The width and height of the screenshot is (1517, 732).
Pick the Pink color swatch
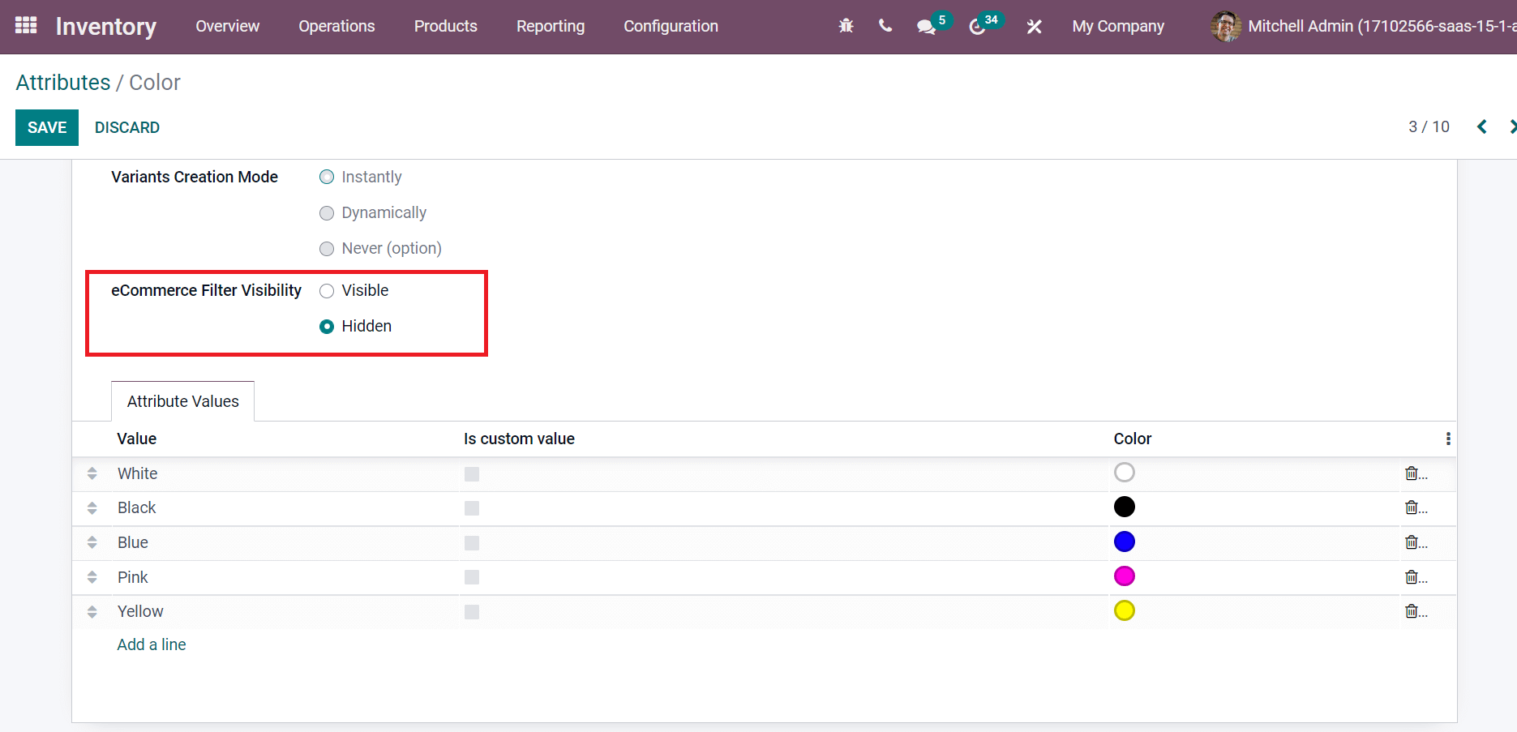coord(1125,576)
